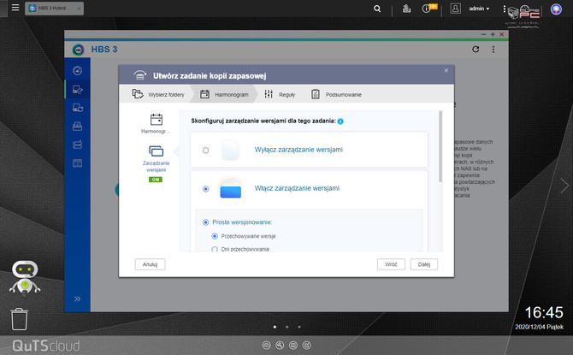Select Wyłącz zarządzanie wersjami radio button
The width and height of the screenshot is (573, 355).
point(206,151)
